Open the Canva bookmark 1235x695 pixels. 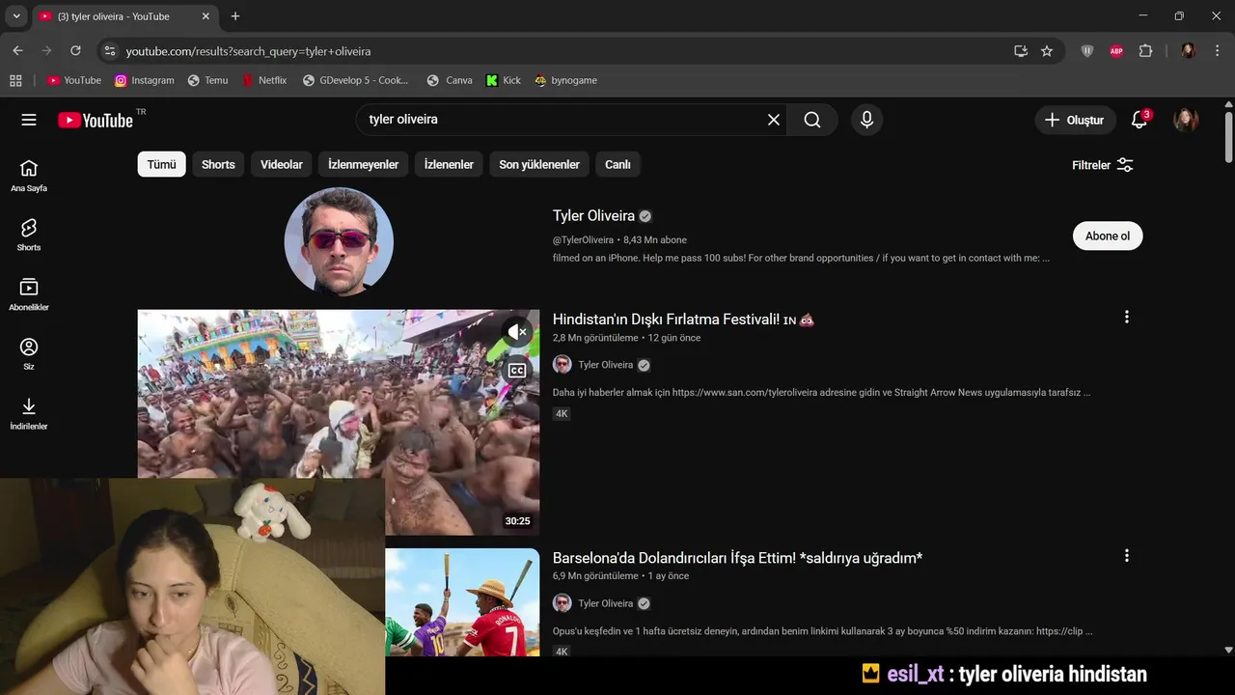point(449,80)
